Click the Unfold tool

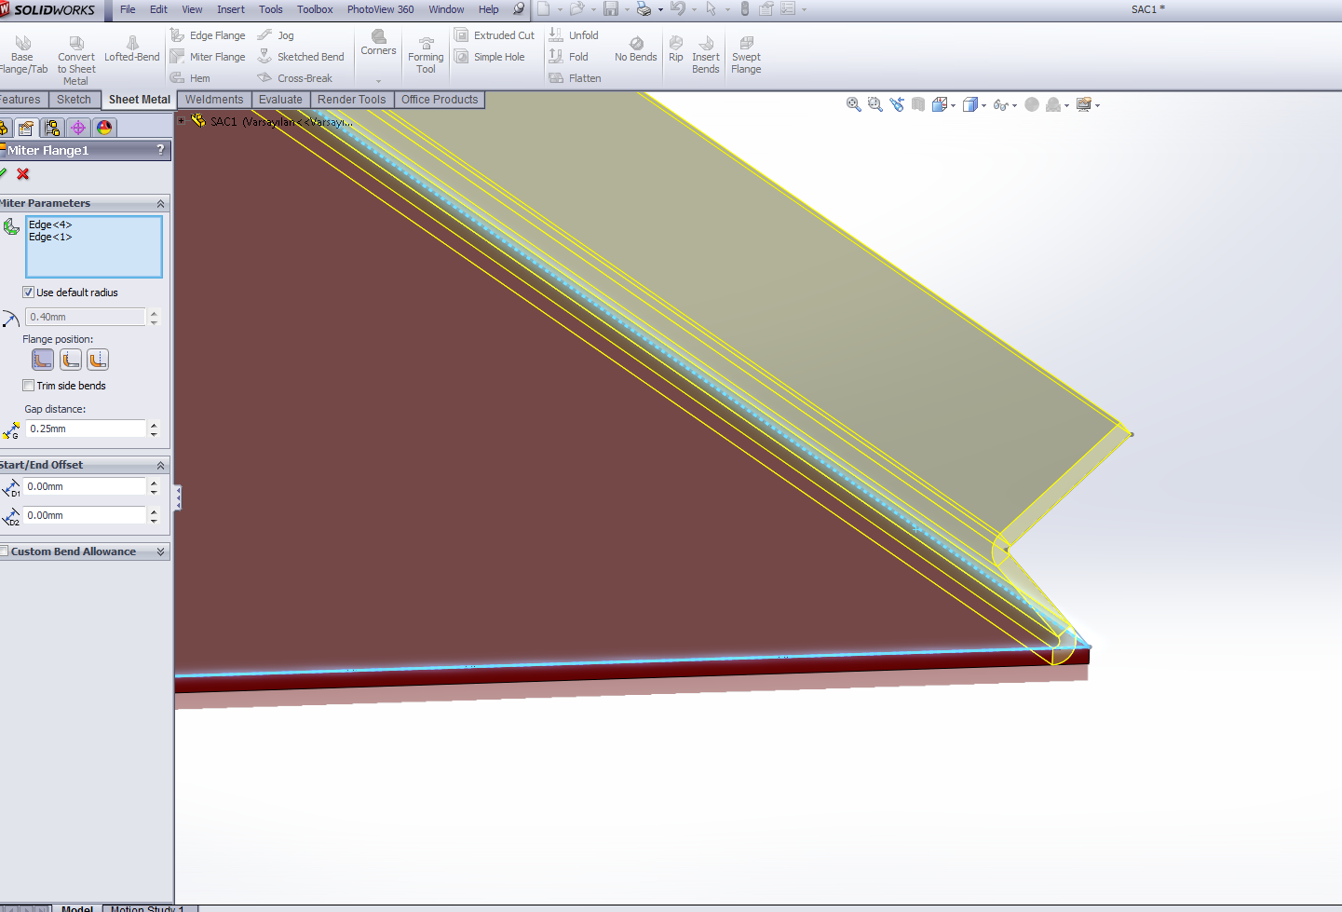[x=574, y=35]
